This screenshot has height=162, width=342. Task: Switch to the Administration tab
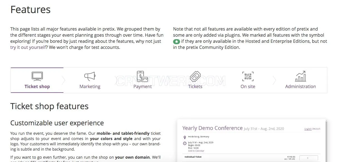click(x=301, y=80)
